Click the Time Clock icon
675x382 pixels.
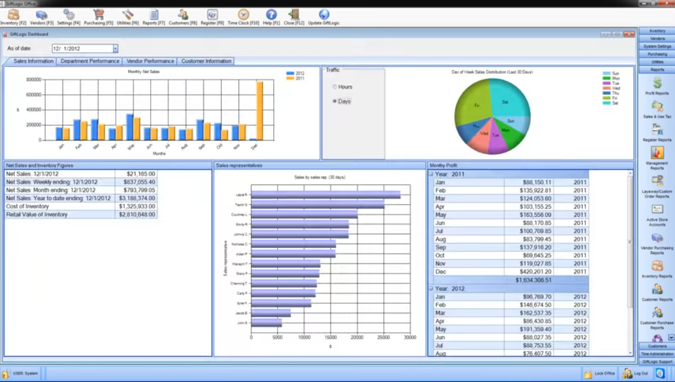243,14
